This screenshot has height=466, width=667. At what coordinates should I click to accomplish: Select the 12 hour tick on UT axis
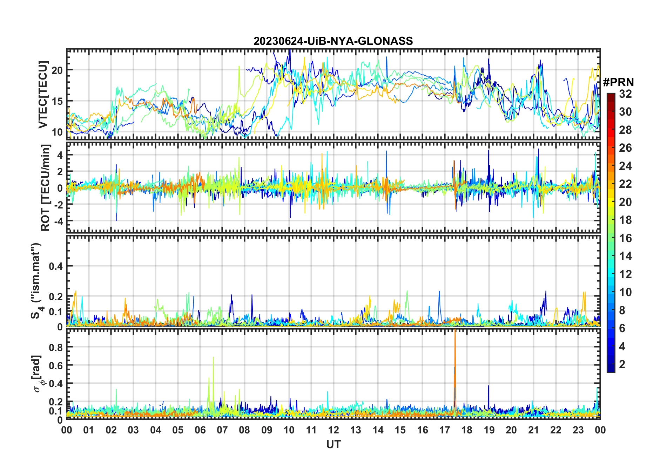pyautogui.click(x=333, y=430)
